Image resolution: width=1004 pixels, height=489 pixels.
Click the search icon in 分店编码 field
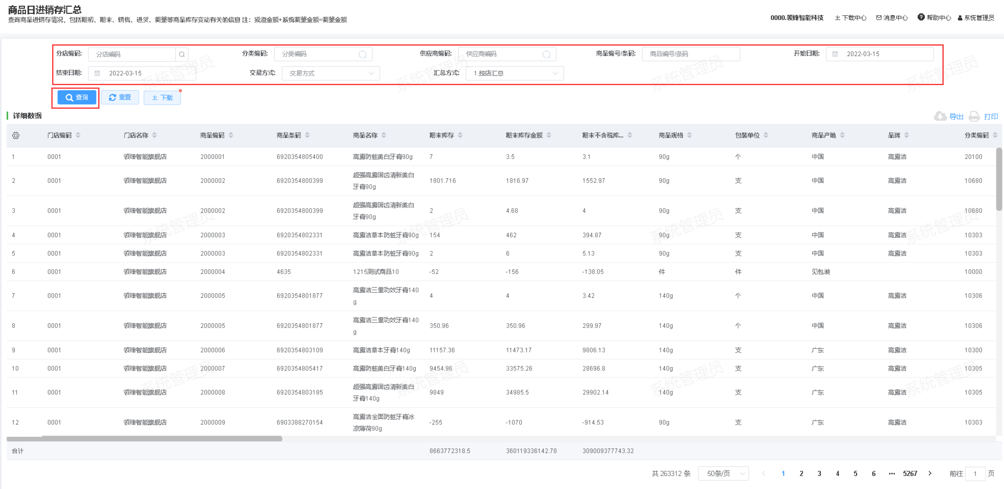[x=182, y=54]
